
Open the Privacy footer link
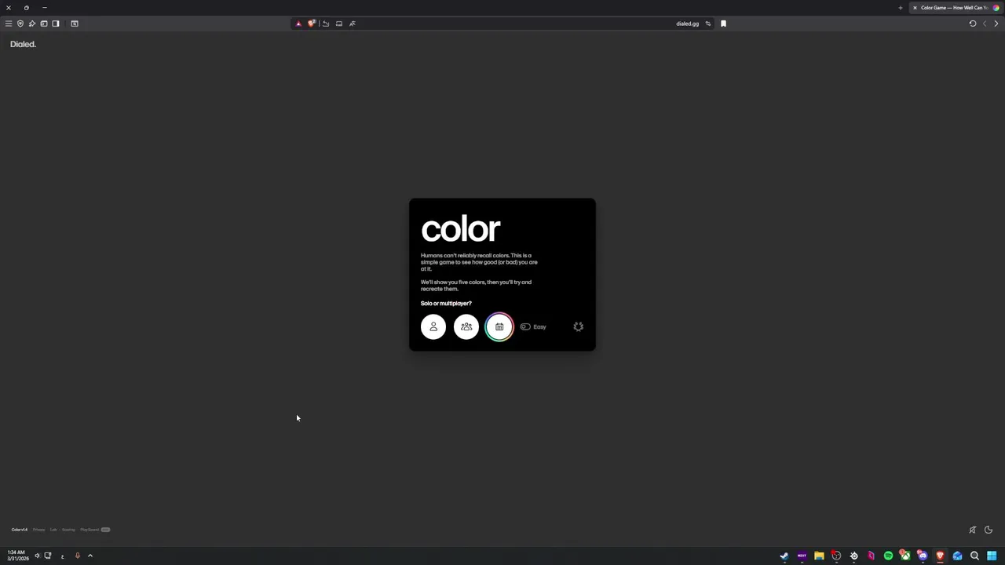tap(38, 530)
